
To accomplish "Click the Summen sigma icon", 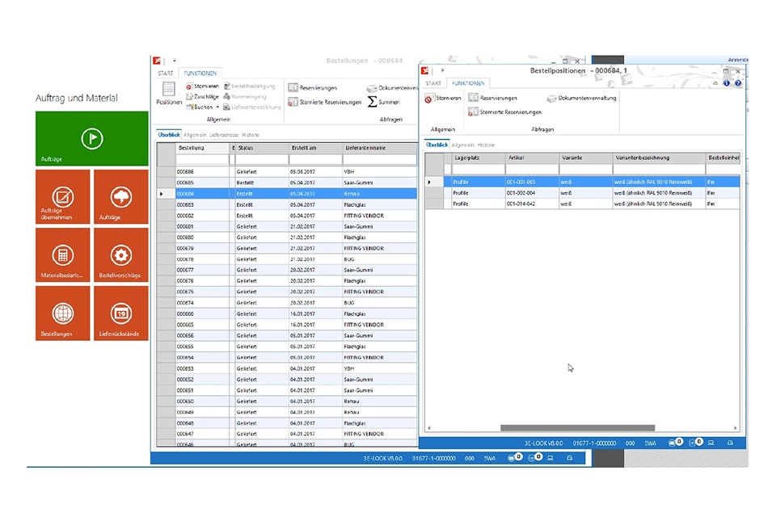I will (x=372, y=101).
